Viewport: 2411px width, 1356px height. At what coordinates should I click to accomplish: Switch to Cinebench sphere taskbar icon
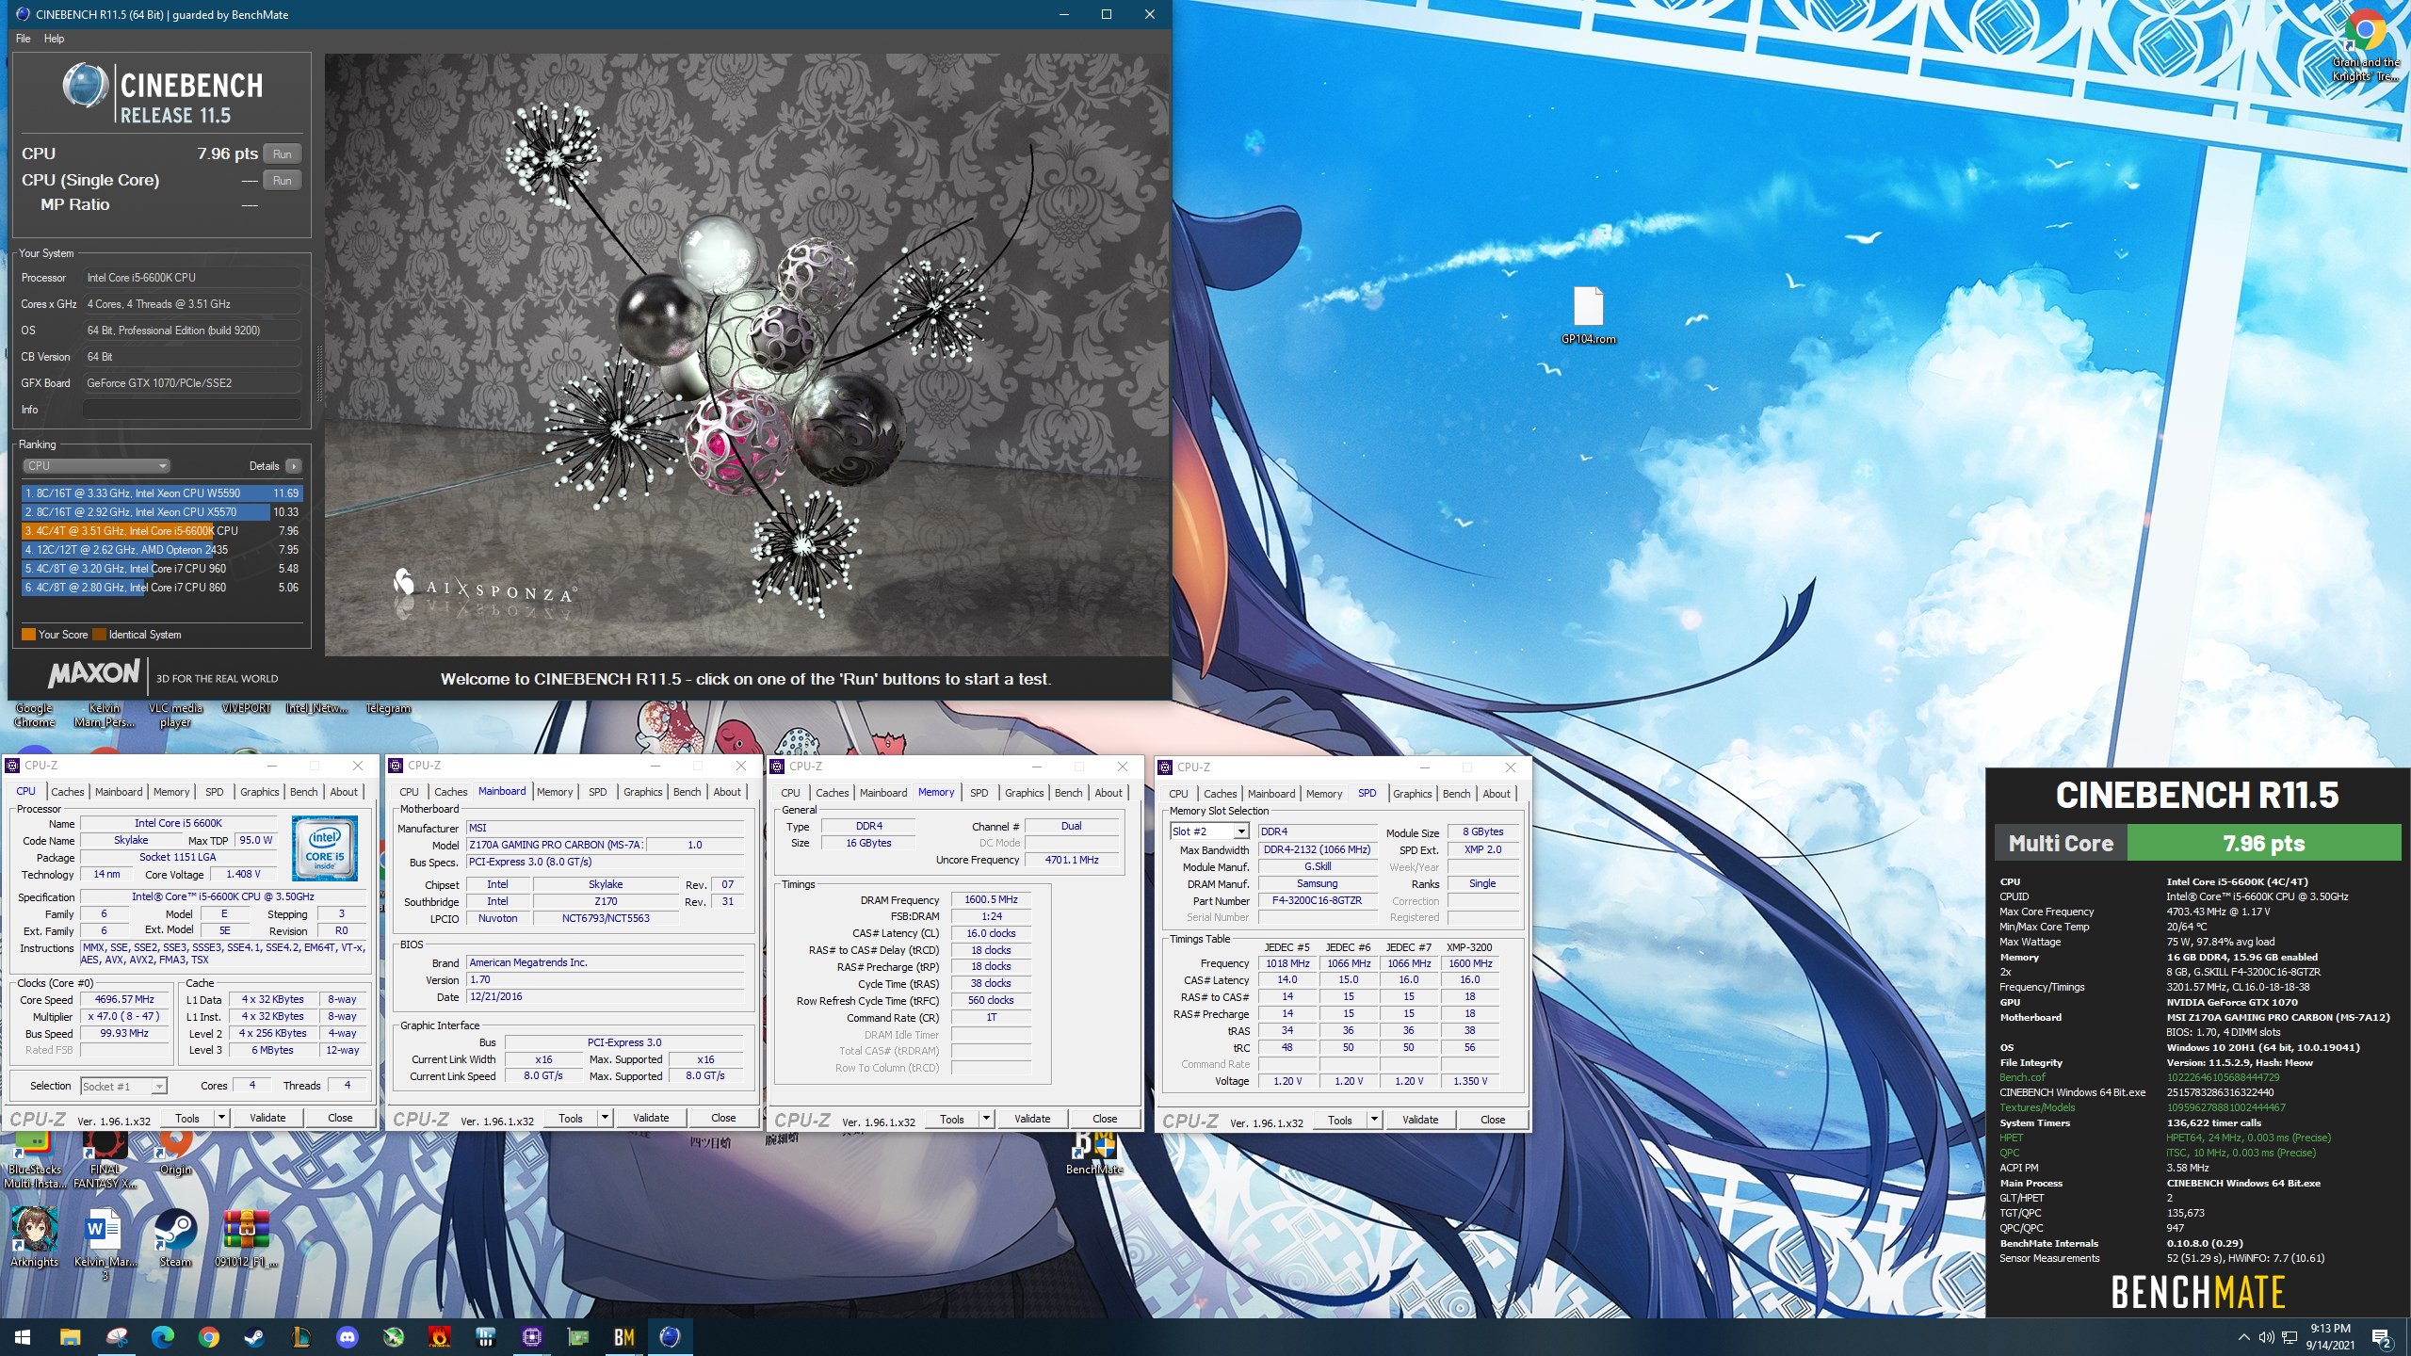(671, 1337)
